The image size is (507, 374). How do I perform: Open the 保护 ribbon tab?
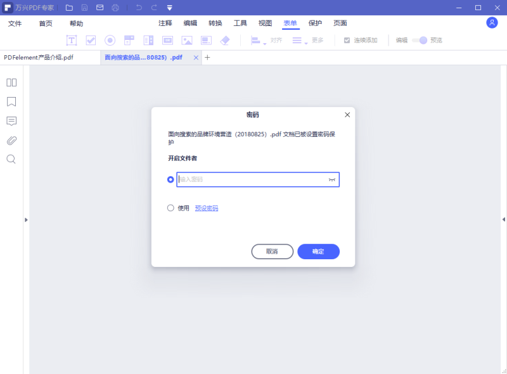click(316, 22)
